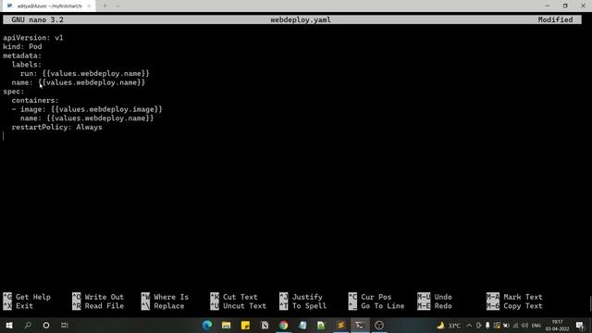Open File Explorer from the taskbar

[226, 325]
